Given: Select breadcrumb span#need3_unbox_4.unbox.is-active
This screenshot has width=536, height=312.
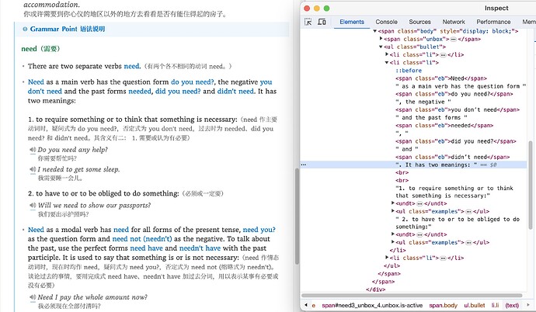Looking at the screenshot, I should coord(372,306).
